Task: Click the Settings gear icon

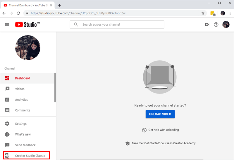Action: coord(7,124)
